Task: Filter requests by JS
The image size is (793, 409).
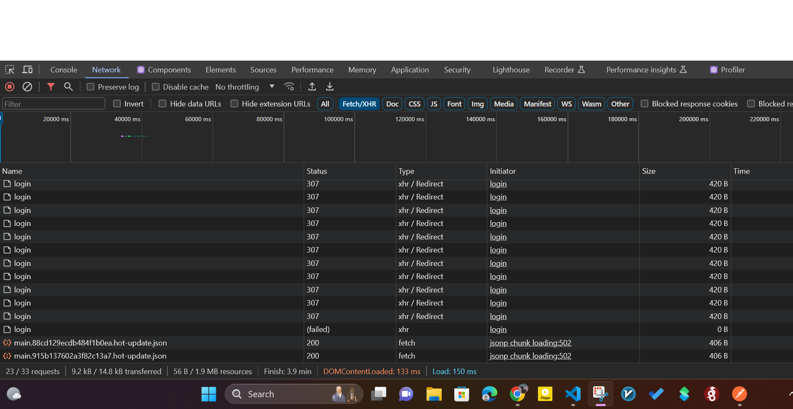Action: 434,104
